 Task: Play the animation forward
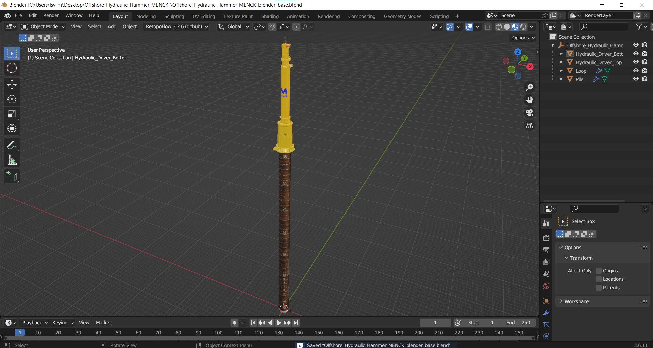point(279,323)
